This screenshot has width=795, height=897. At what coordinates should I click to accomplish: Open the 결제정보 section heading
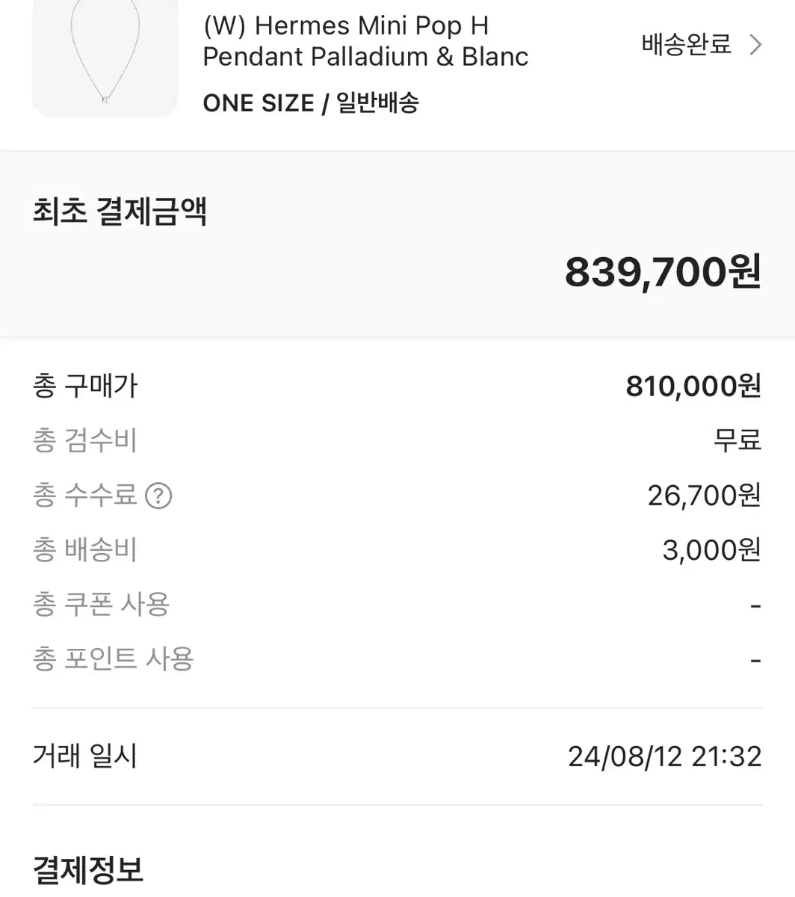click(88, 870)
